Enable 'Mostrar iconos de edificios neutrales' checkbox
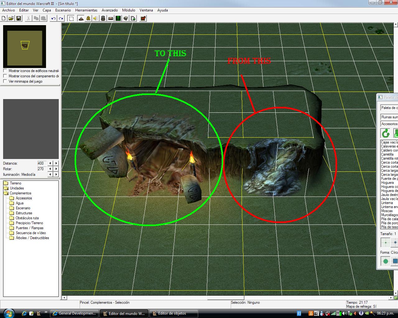The image size is (398, 318). pos(5,71)
